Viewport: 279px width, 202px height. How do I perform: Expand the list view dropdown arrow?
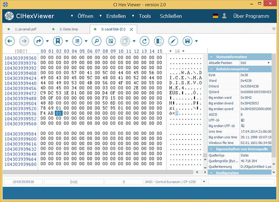[86, 41]
